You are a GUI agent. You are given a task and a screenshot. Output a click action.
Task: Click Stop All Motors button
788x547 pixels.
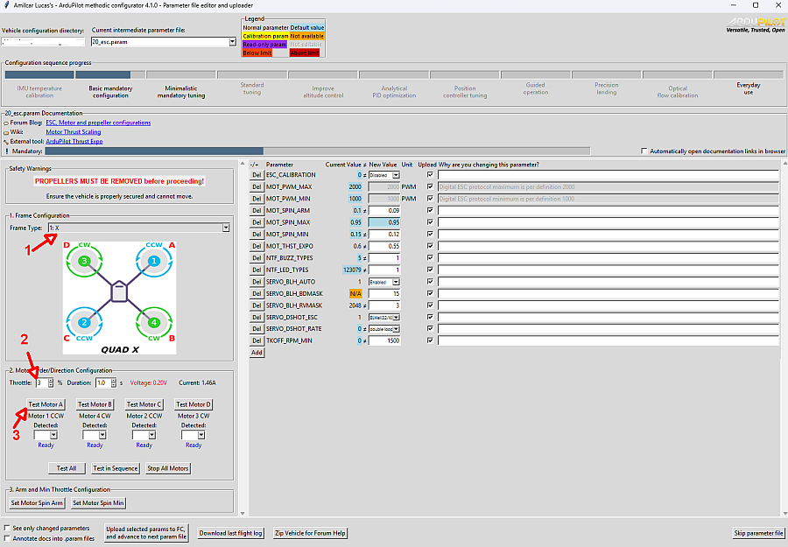coord(168,468)
